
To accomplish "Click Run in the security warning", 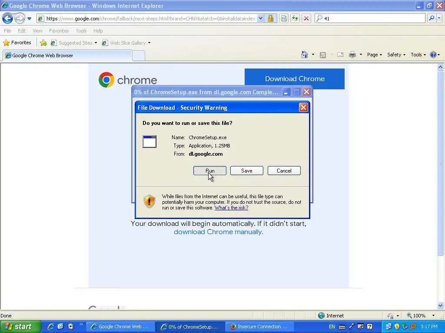I will (210, 171).
